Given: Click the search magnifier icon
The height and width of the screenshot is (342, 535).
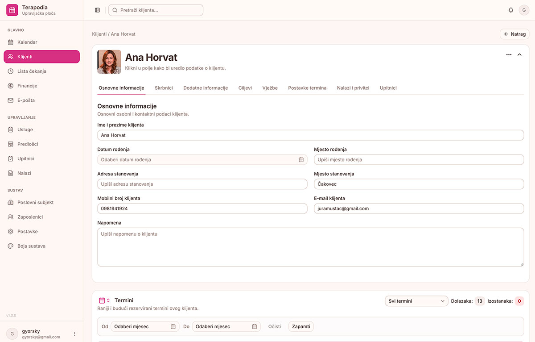Looking at the screenshot, I should (115, 10).
